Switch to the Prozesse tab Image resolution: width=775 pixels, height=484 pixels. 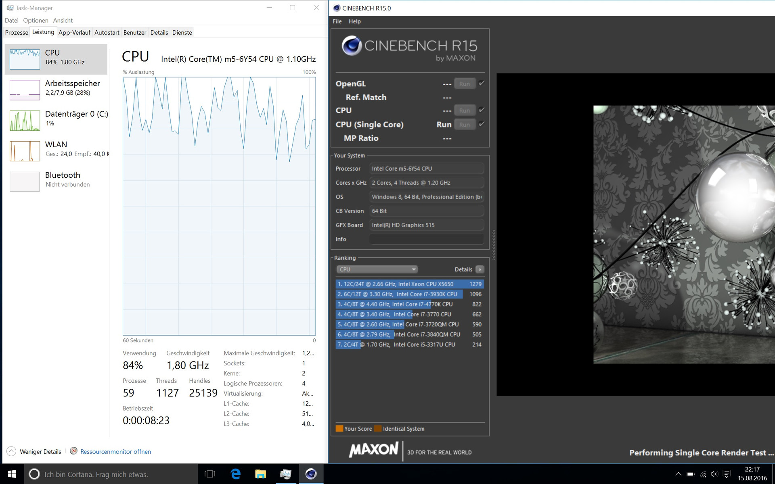(17, 32)
